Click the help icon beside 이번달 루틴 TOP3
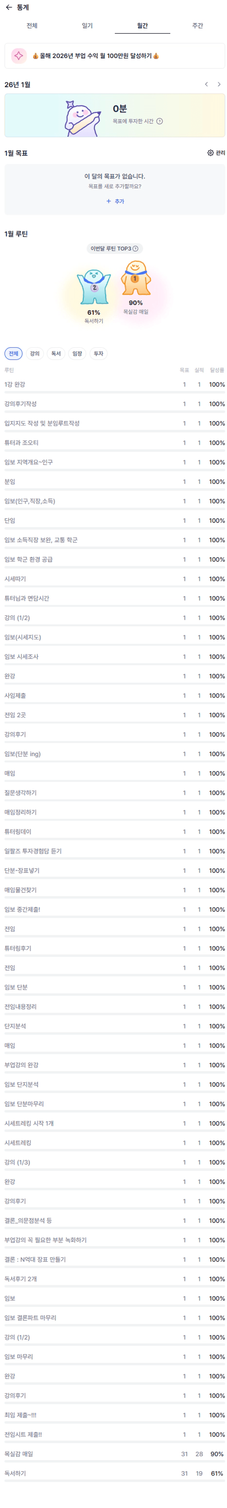Viewport: 227px width, 1508px height. click(136, 249)
